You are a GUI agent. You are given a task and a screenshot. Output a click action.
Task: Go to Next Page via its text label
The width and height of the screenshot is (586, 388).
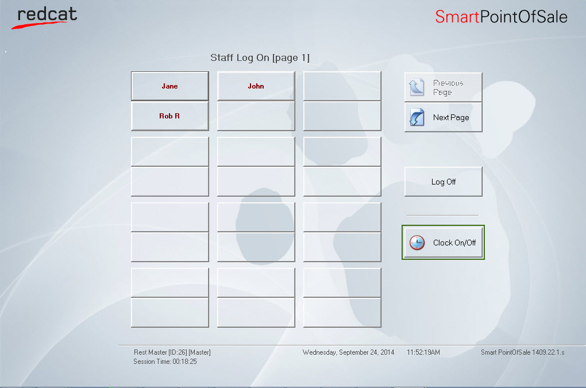point(451,117)
